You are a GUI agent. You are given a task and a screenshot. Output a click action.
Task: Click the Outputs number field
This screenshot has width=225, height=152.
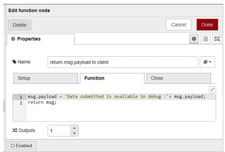click(59, 131)
